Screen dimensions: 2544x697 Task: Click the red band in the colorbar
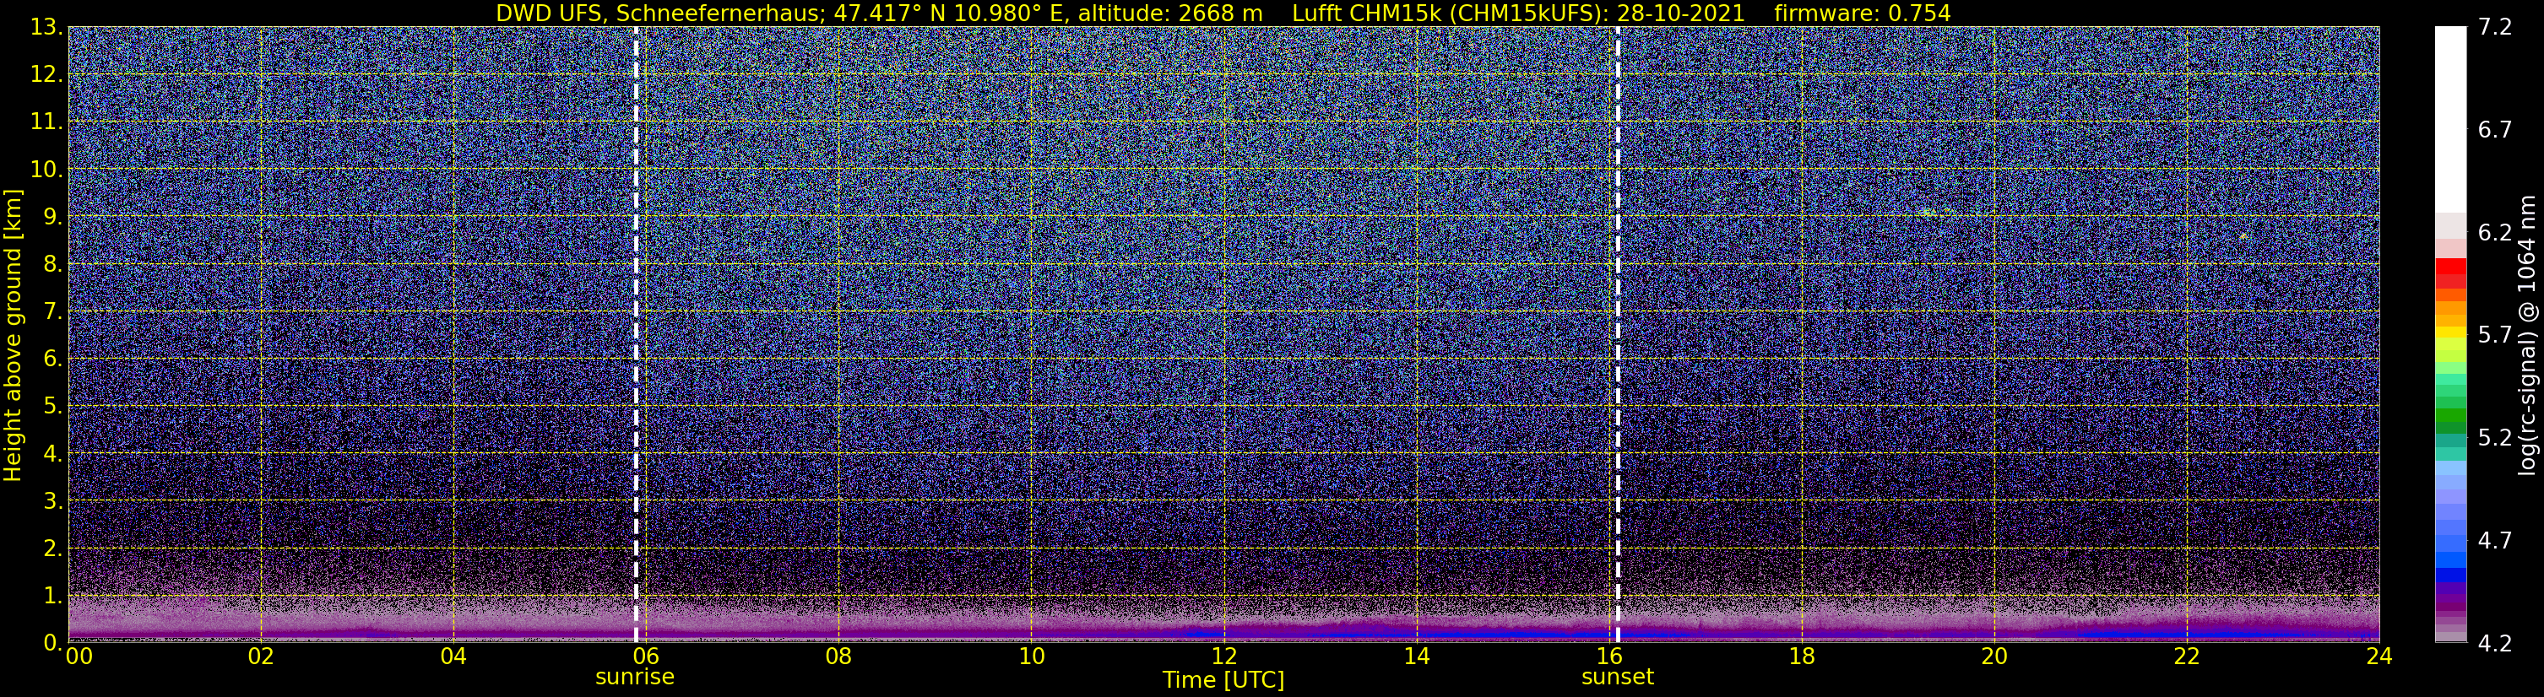[x=2450, y=267]
